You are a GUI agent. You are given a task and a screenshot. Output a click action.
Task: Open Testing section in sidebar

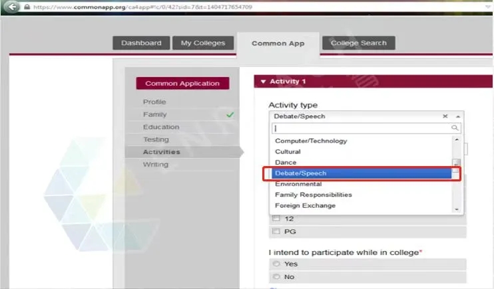[x=156, y=140]
